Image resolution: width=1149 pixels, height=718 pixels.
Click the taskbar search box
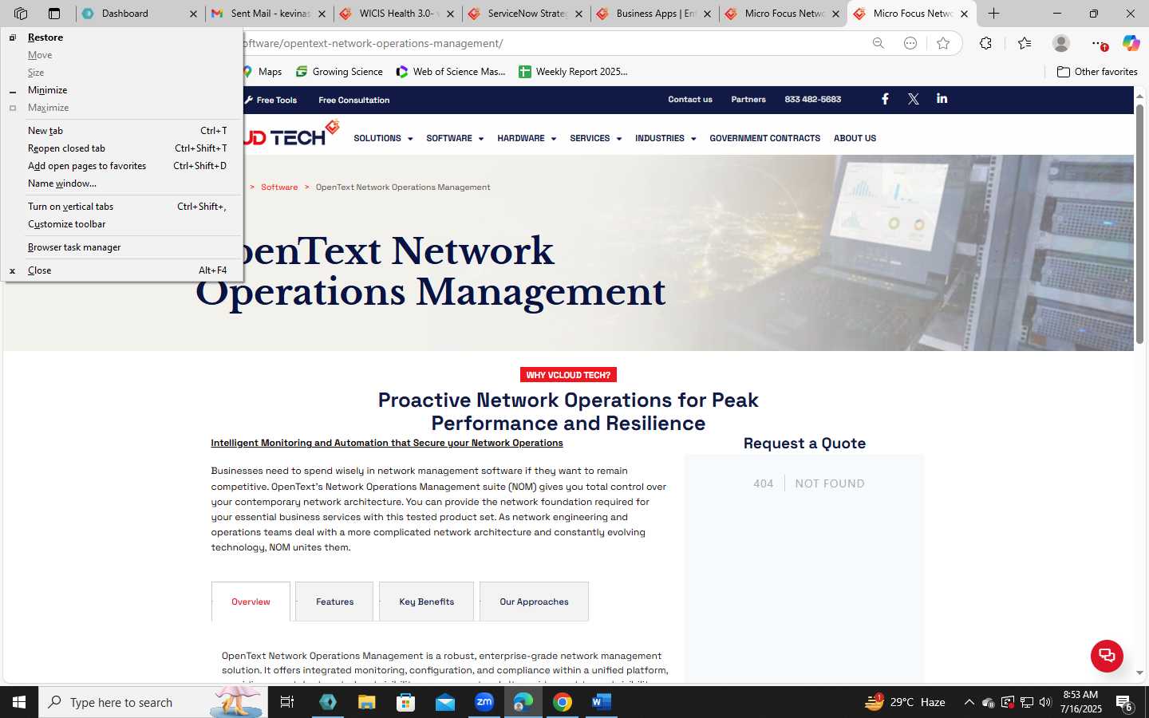[153, 702]
